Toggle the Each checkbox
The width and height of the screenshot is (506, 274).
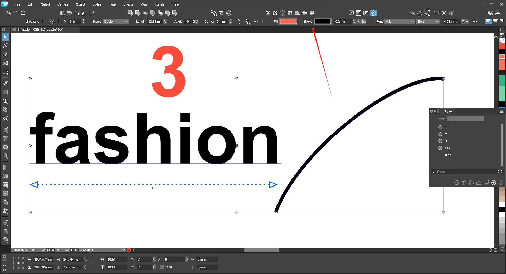pos(162,267)
